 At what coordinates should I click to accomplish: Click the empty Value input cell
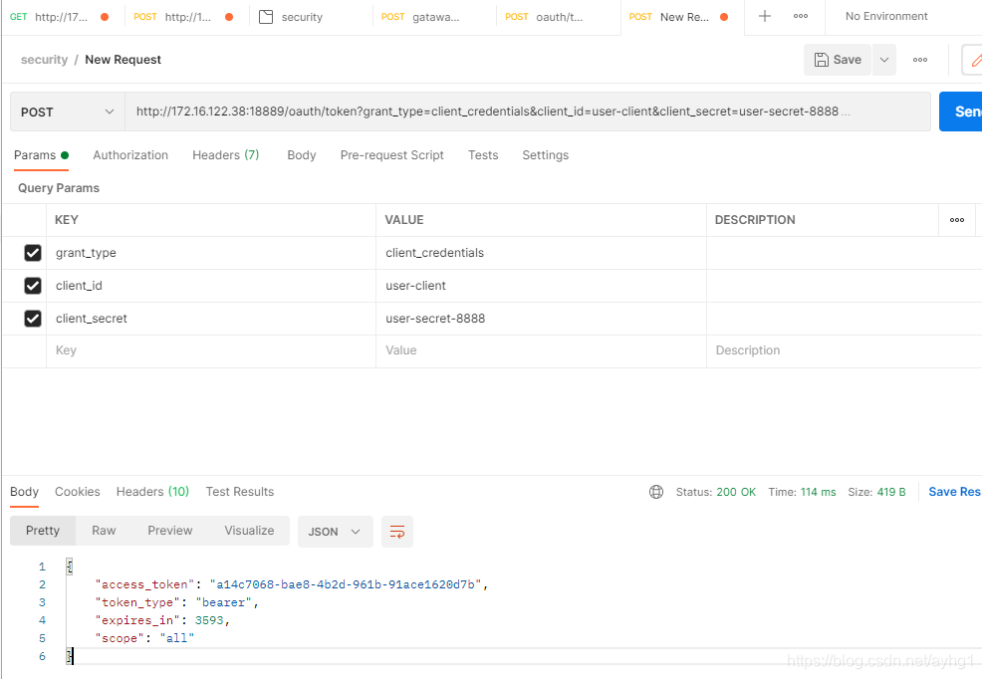click(x=541, y=351)
